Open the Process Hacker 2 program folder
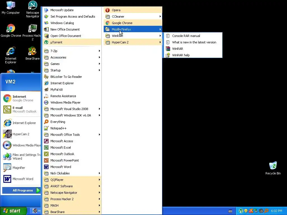This screenshot has width=287, height=215. 72,199
